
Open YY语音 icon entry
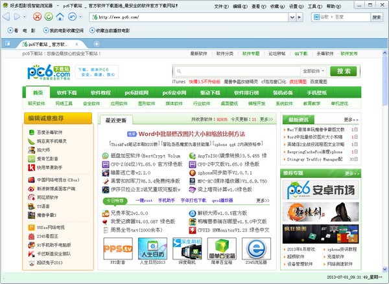[32, 206]
